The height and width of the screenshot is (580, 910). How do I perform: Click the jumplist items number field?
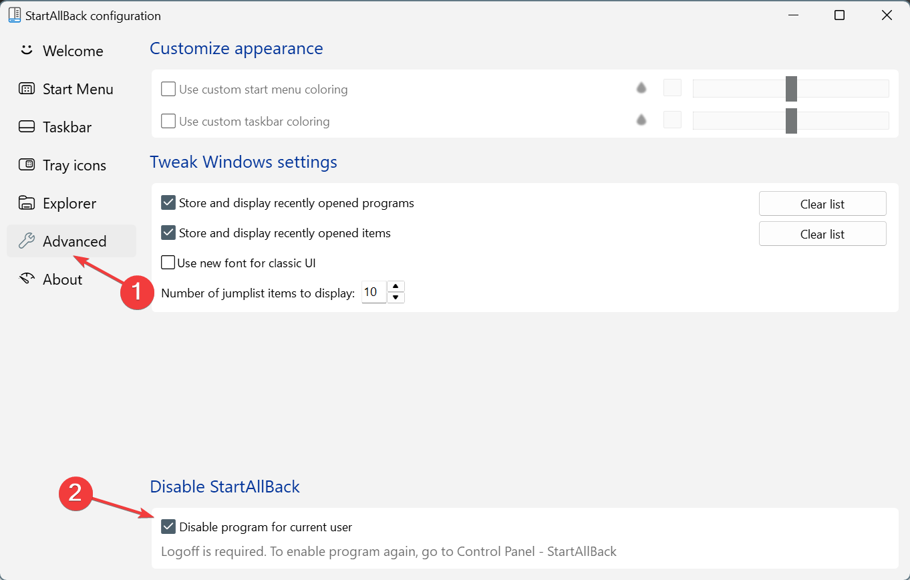point(374,292)
